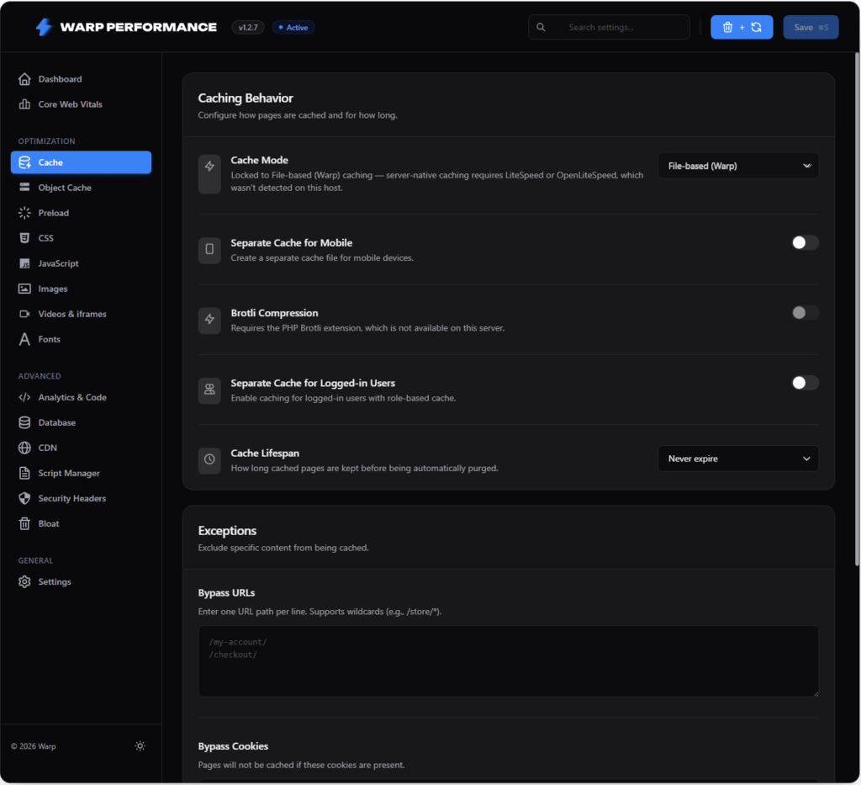Open the Cache Mode dropdown
Screen dimensions: 861x785
738,166
